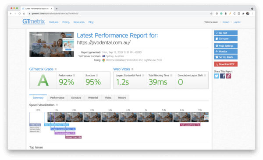Screen dimensions: 263x160
Task: Share report on Twitter
Action: (x=217, y=76)
